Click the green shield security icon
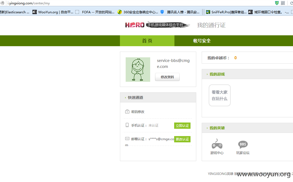This screenshot has height=182, width=293. pos(277,3)
